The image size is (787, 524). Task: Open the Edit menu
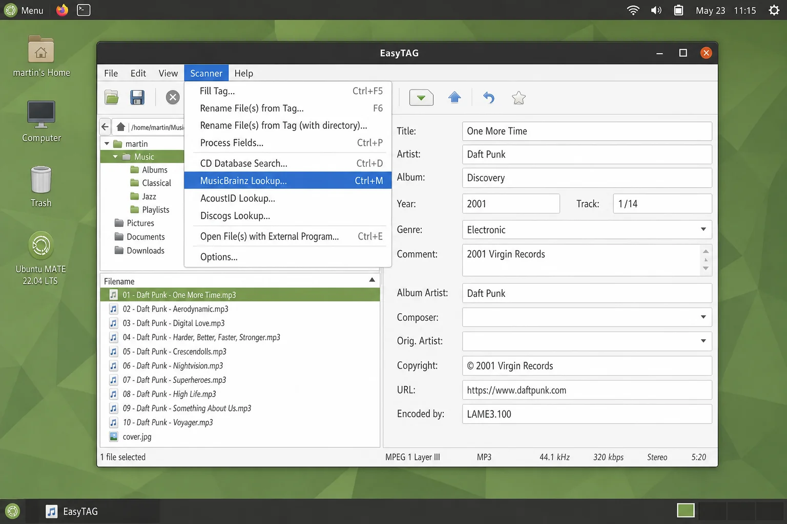138,73
